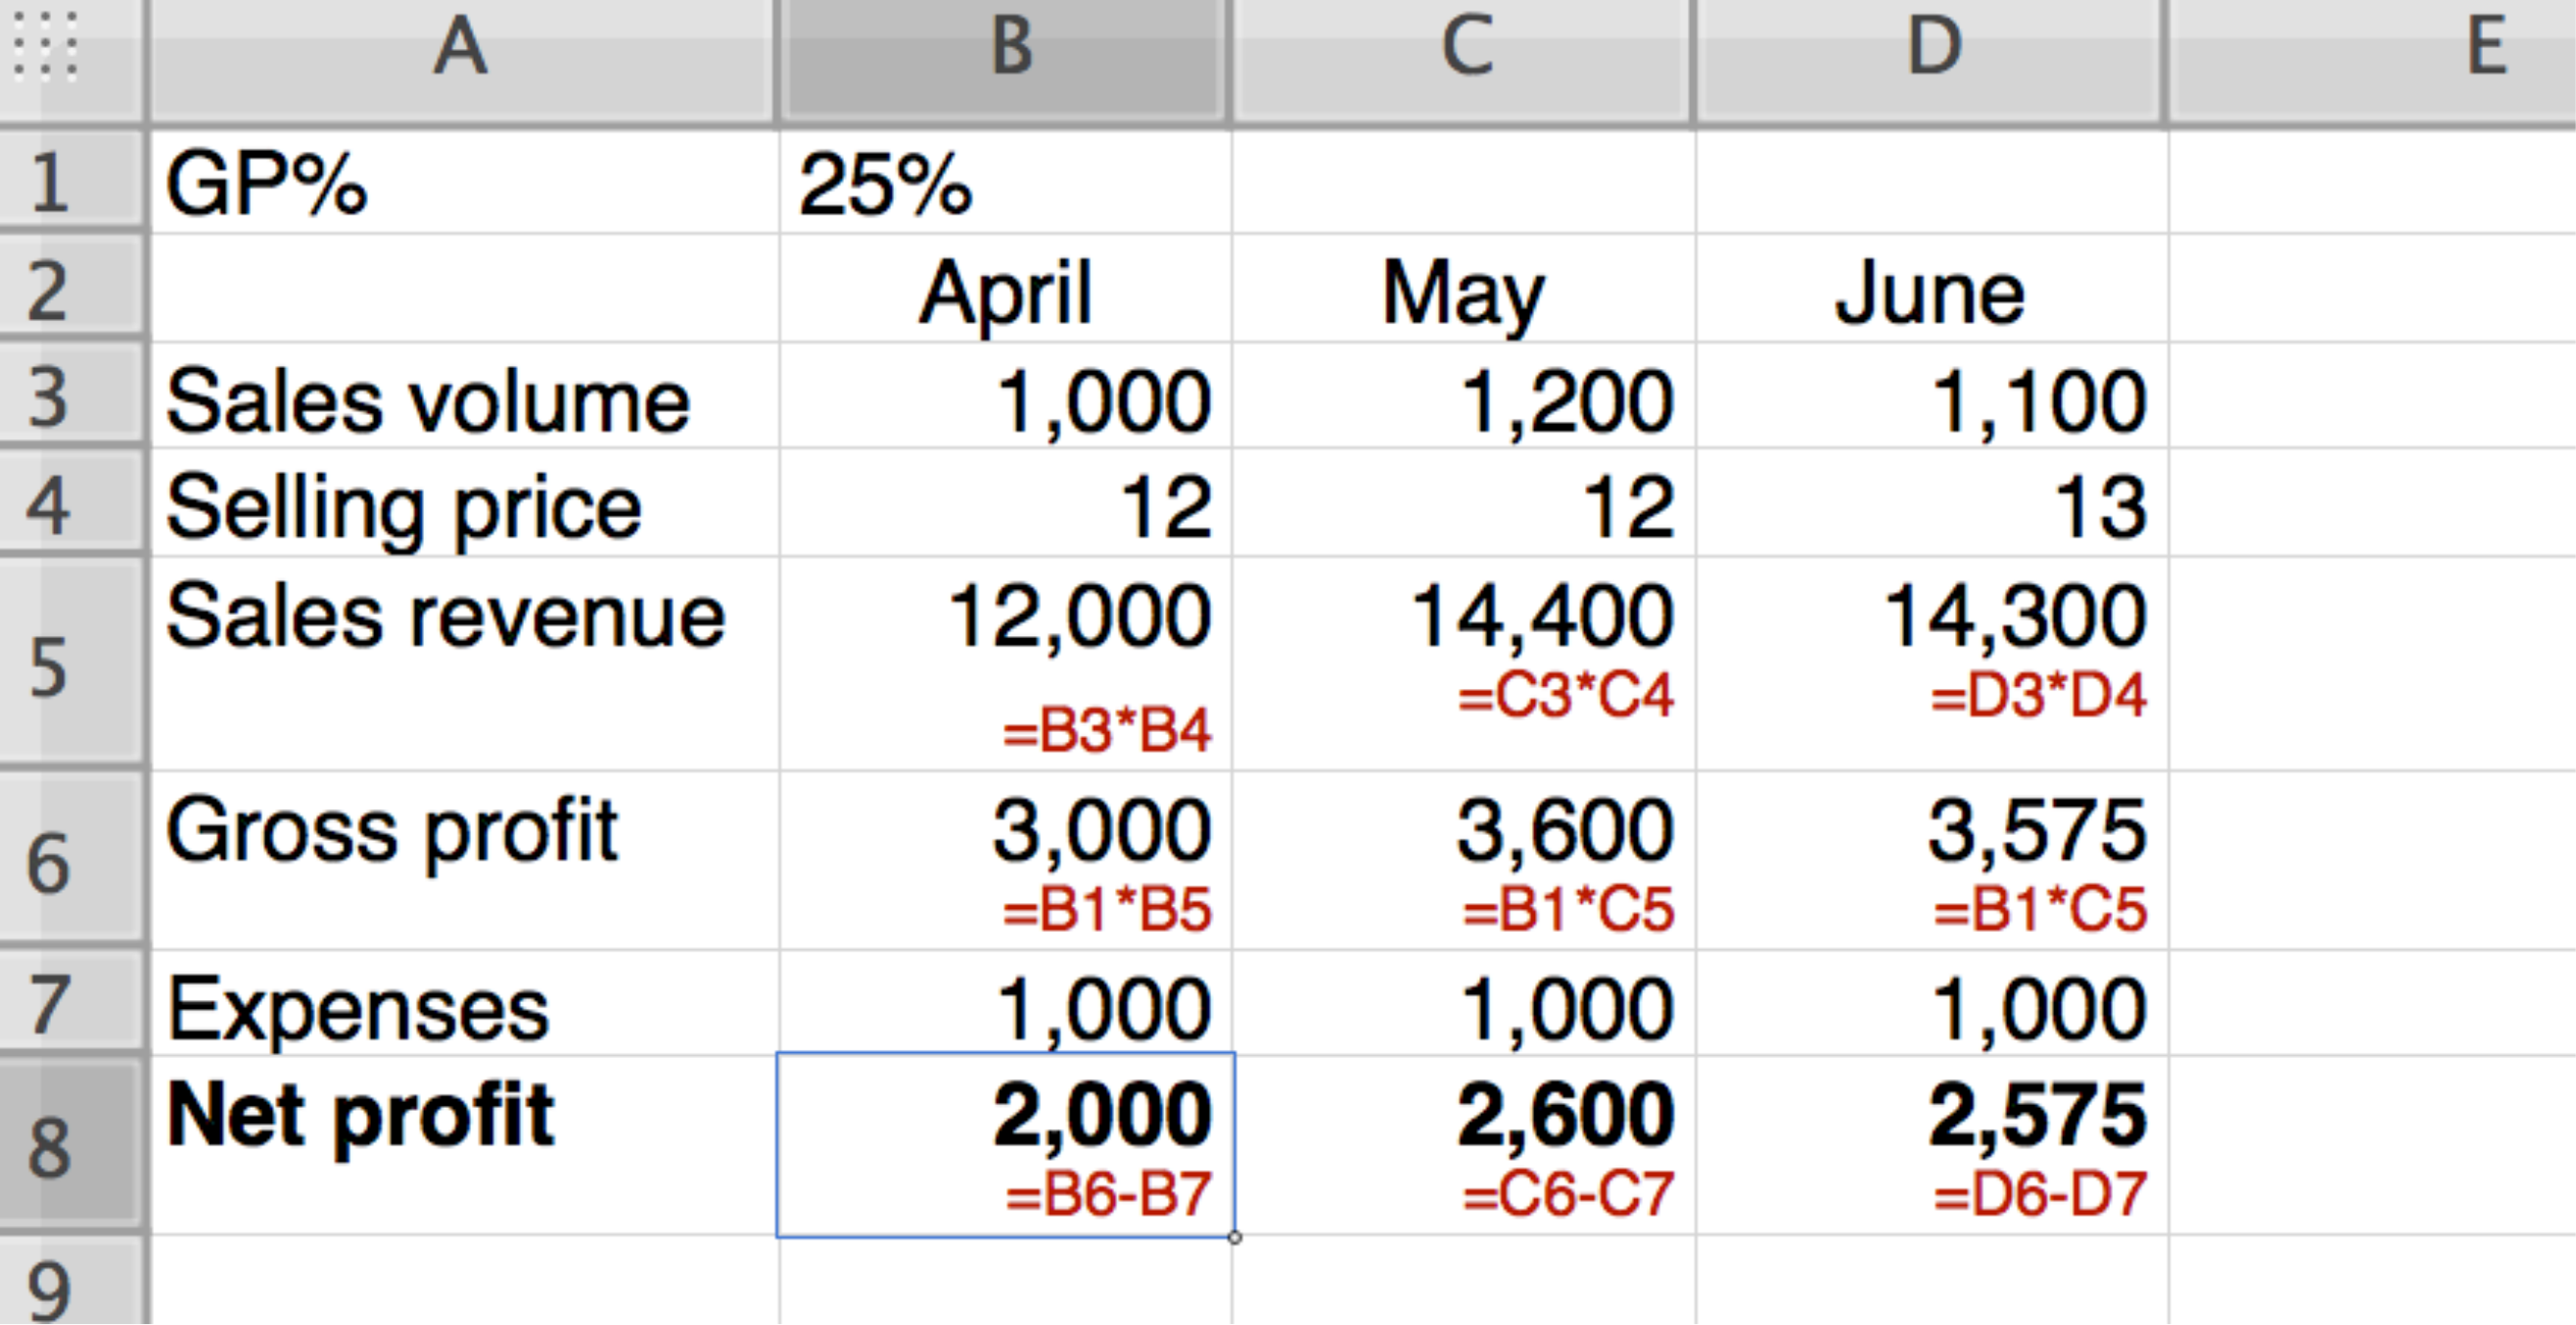2576x1325 pixels.
Task: Select May net profit 2,600
Action: tap(1464, 1146)
